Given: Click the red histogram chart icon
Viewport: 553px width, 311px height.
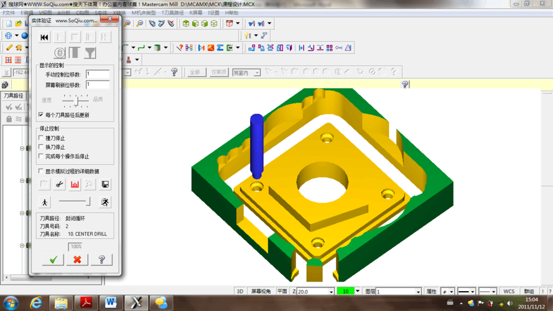Looking at the screenshot, I should (75, 184).
